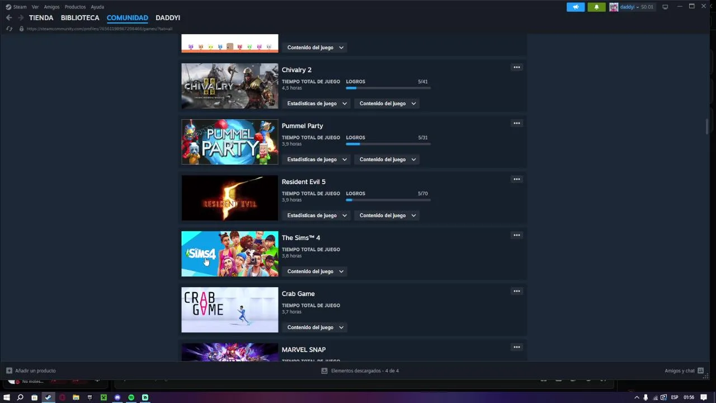Open the Pummel Party title link
Viewport: 716px width, 403px height.
coord(302,126)
